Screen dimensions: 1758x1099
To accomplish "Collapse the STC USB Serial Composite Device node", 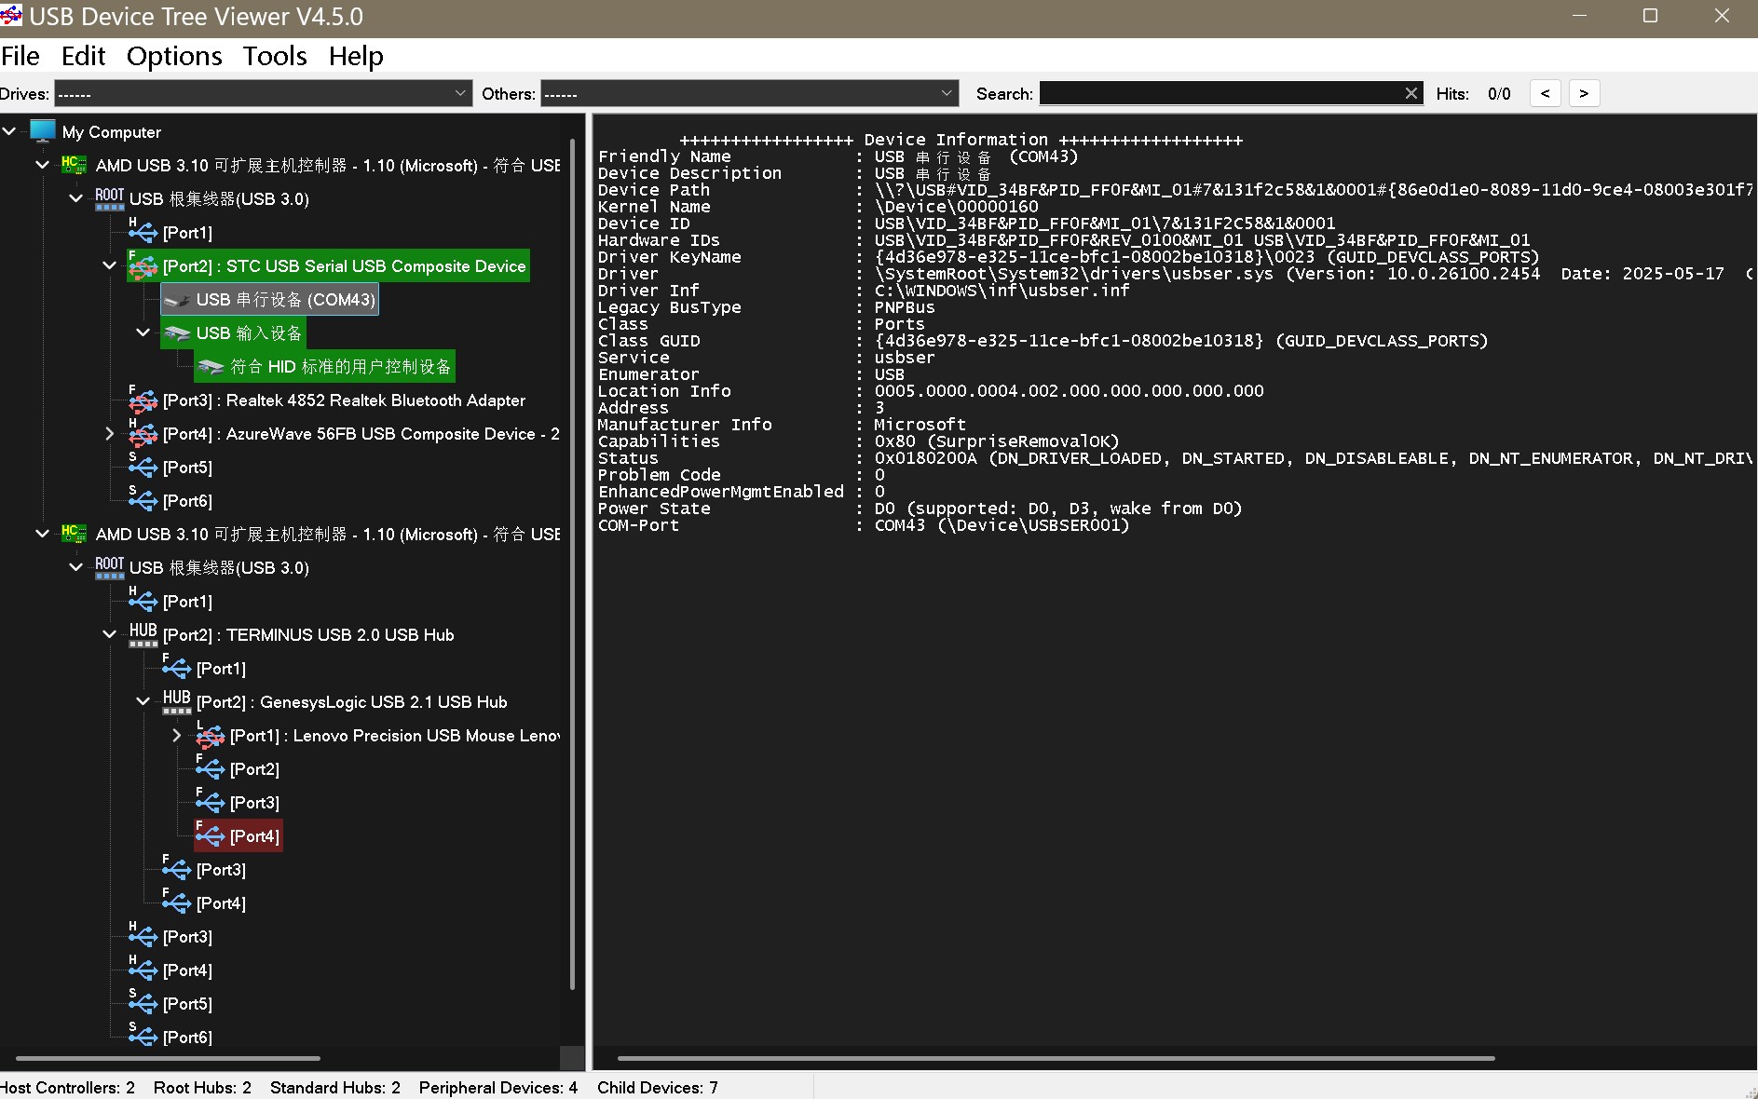I will [x=110, y=265].
